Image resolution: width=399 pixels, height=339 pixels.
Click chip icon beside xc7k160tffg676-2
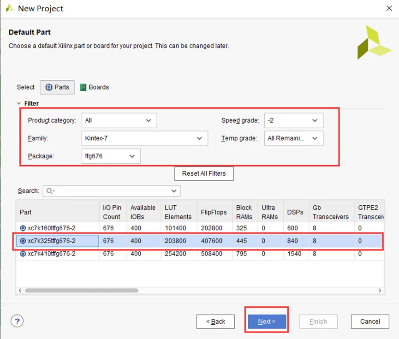coord(23,228)
